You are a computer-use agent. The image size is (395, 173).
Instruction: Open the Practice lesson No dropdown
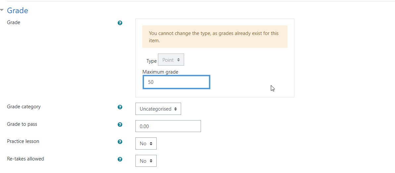click(x=146, y=143)
